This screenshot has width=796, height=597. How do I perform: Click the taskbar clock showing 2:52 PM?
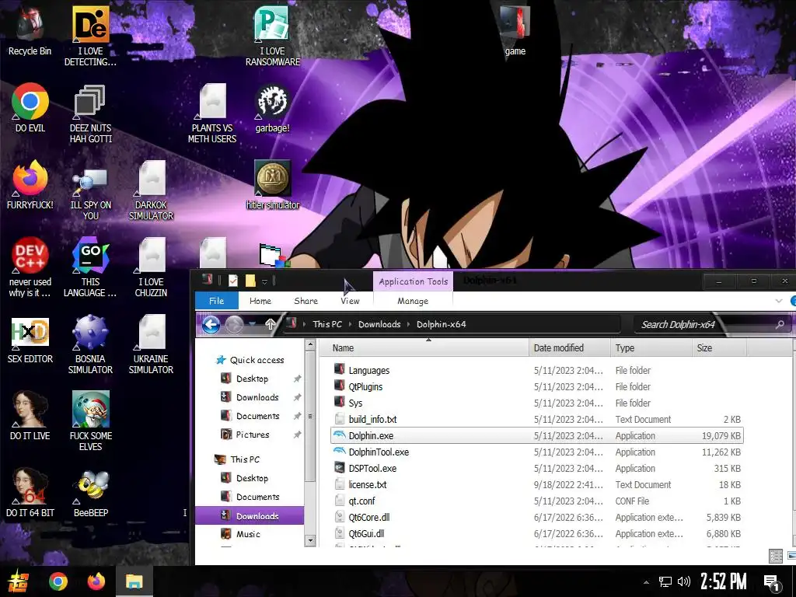pyautogui.click(x=724, y=581)
